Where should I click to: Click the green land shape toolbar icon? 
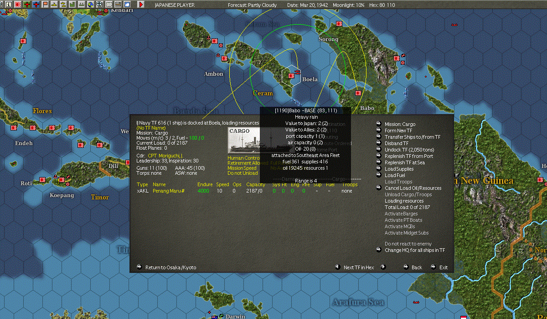(72, 4)
